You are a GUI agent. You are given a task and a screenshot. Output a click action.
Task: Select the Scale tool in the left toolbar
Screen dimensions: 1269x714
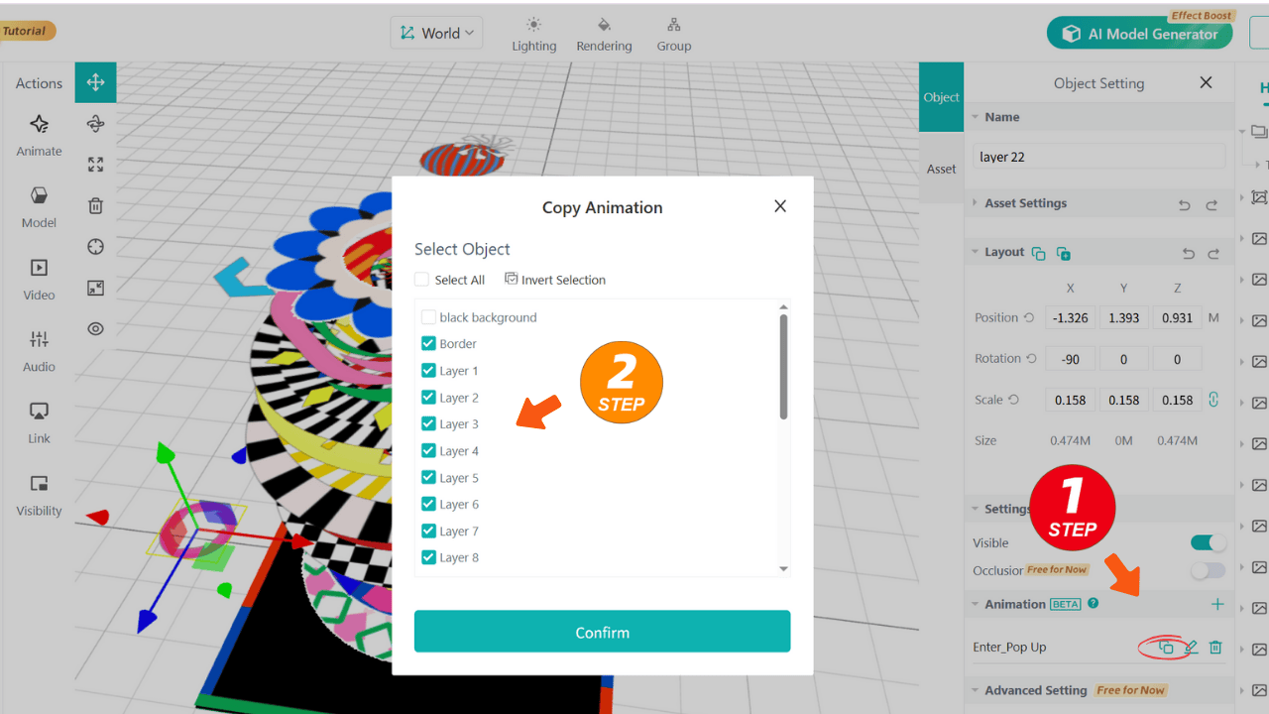[95, 165]
